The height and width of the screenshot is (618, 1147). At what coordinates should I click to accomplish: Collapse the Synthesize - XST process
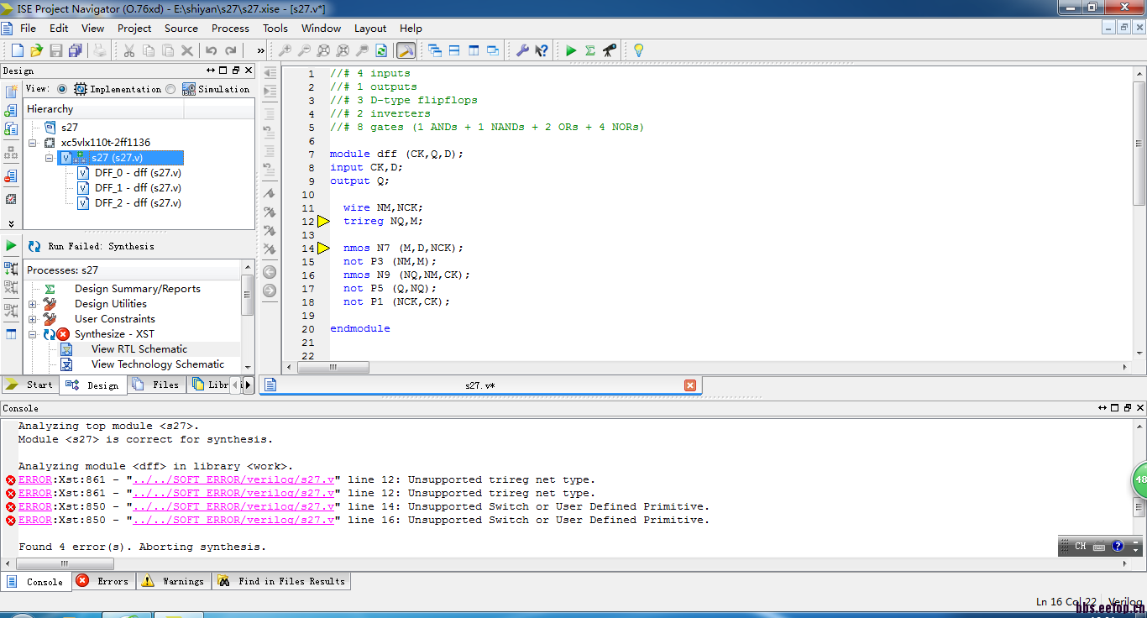(x=33, y=334)
